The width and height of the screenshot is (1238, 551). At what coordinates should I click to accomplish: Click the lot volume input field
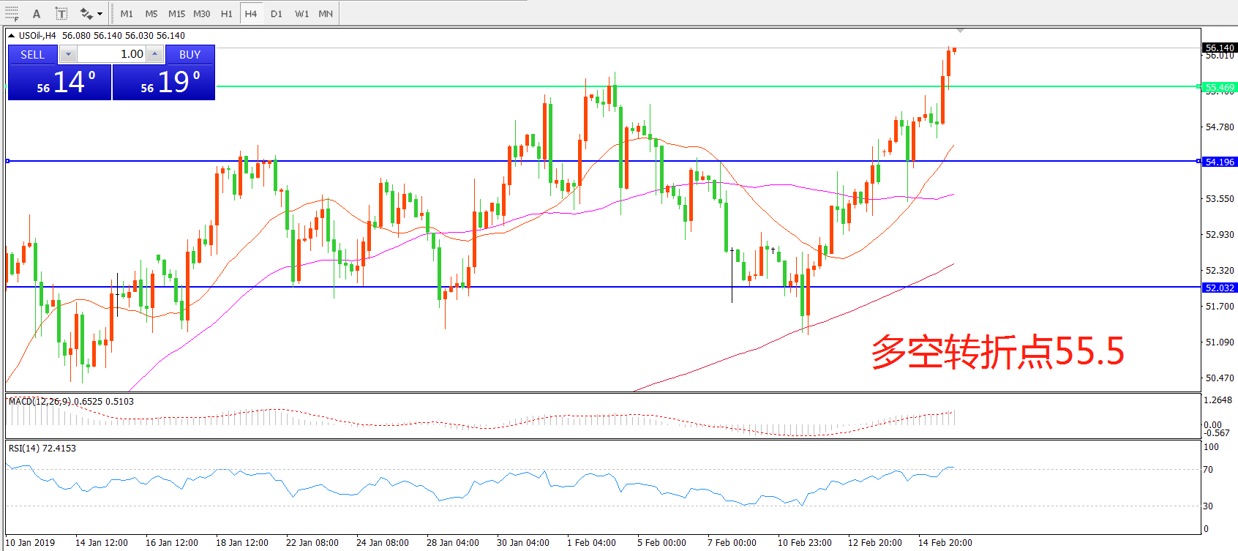[x=112, y=54]
